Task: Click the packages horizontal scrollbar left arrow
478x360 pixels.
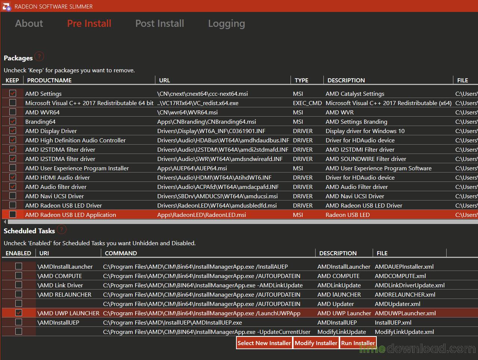Action: [5, 222]
